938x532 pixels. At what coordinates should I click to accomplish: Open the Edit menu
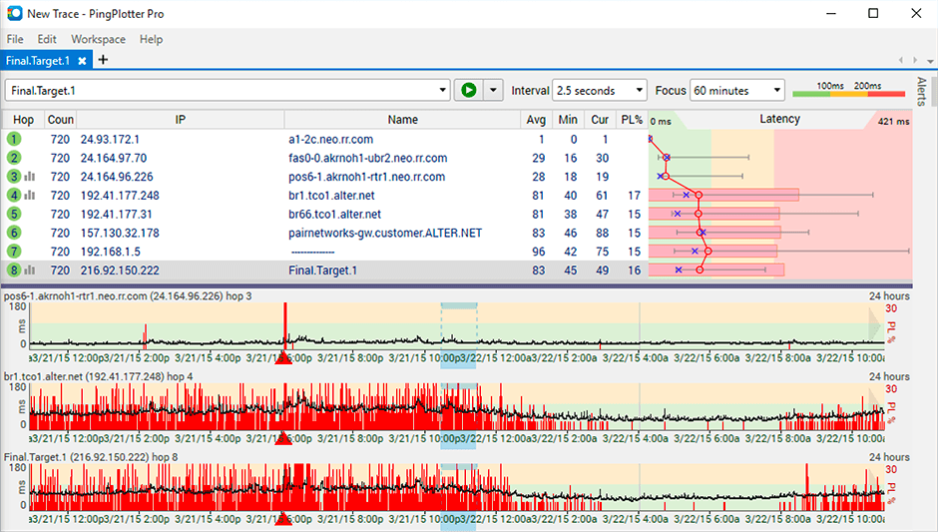47,39
